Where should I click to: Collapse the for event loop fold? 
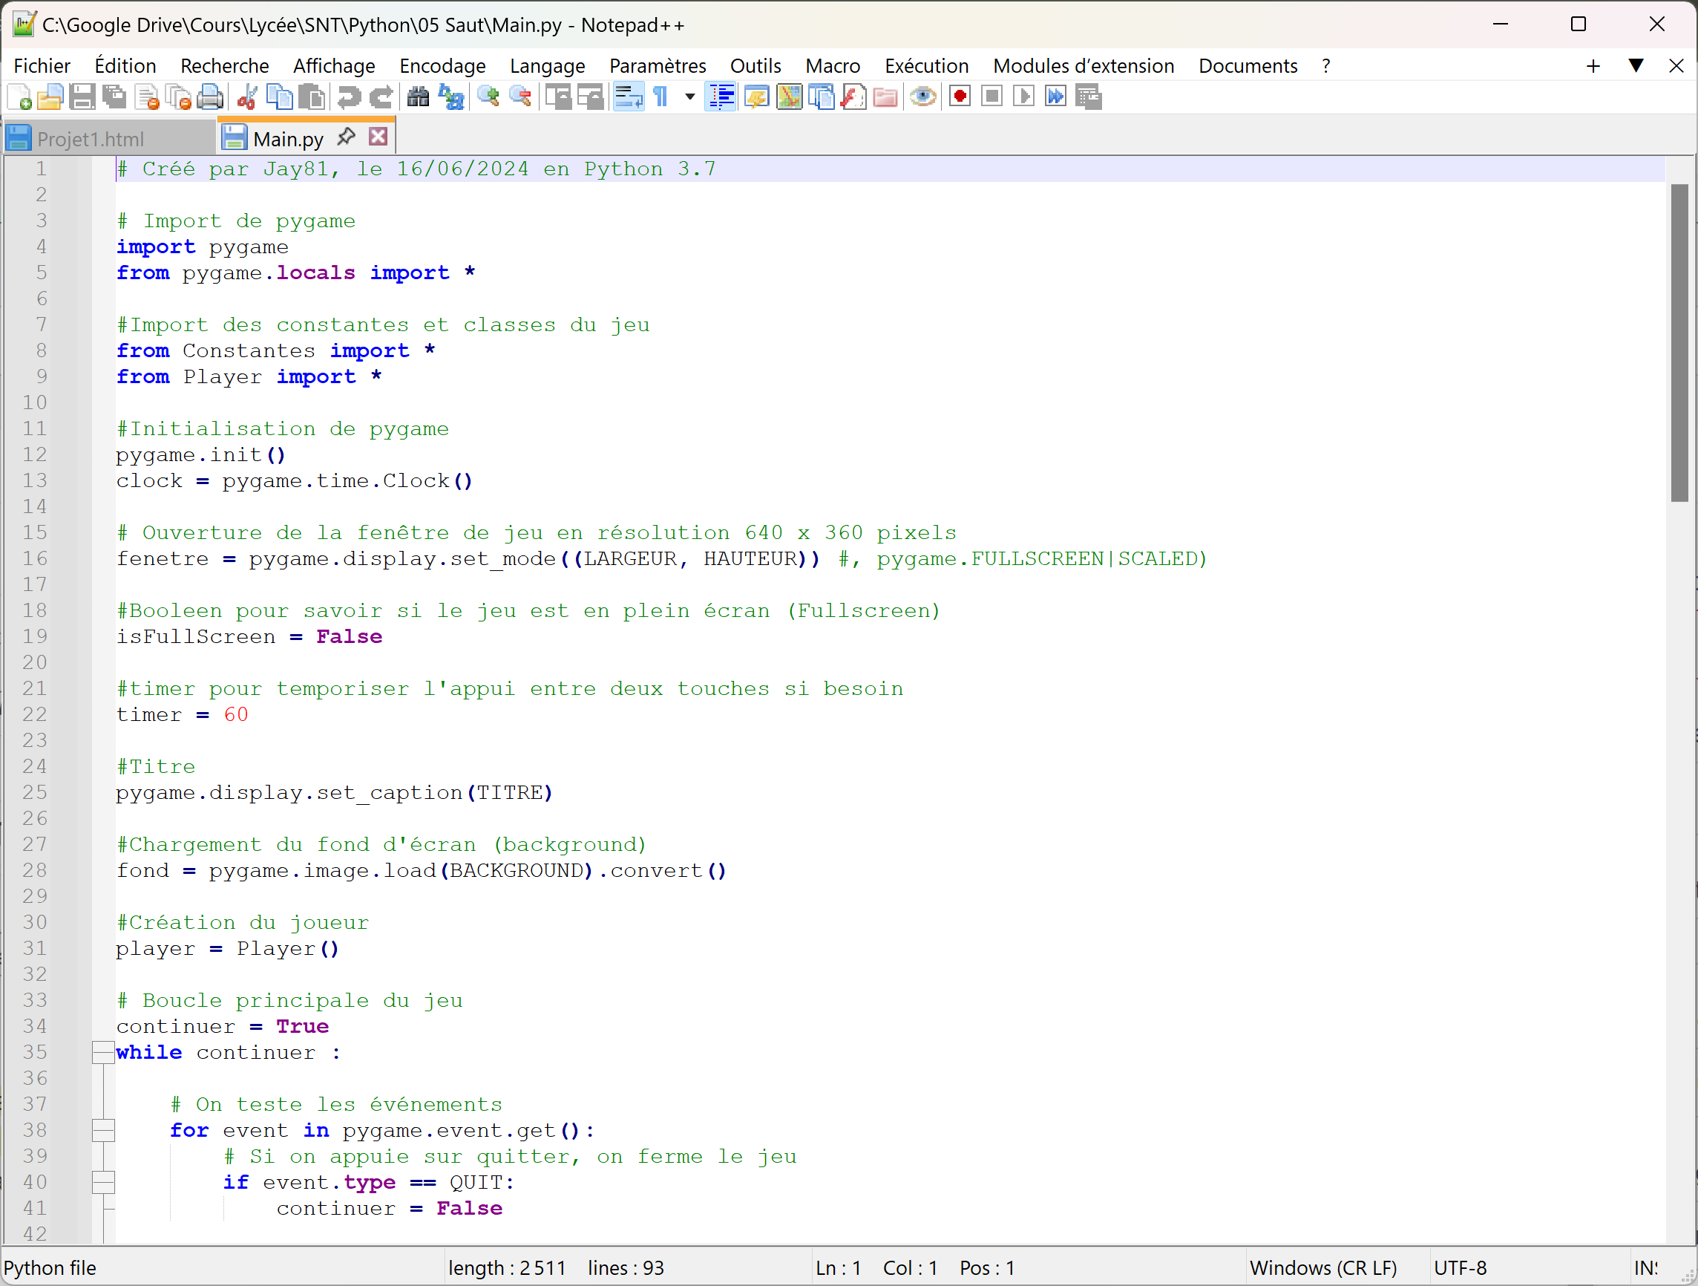[103, 1130]
